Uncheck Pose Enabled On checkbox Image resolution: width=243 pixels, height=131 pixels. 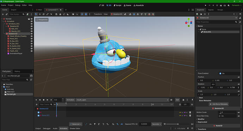220,73
